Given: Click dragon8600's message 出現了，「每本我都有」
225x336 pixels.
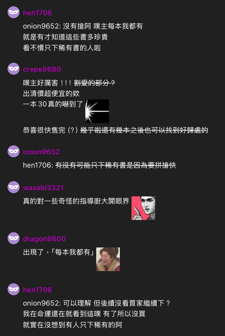Looking at the screenshot, I should pyautogui.click(x=58, y=252).
